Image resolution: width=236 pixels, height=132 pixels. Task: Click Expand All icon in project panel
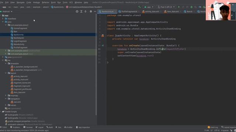(x=81, y=11)
